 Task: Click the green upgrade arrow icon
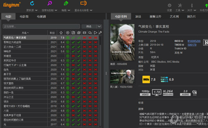206,6
